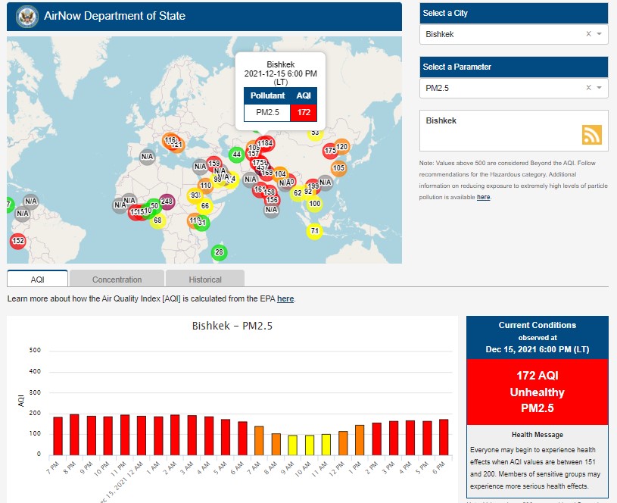This screenshot has height=503, width=617.
Task: Follow the particle pollution info 'here' link
Action: pyautogui.click(x=483, y=197)
